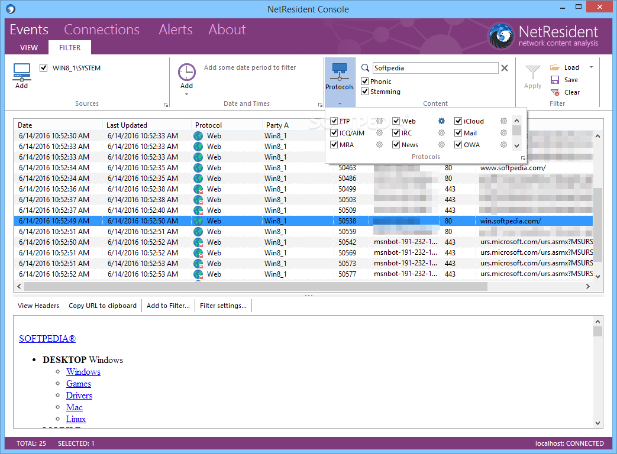Open the About section
The width and height of the screenshot is (617, 454).
[227, 30]
